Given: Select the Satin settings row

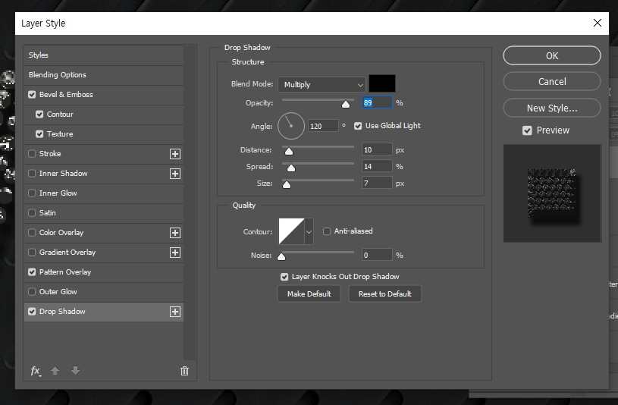Looking at the screenshot, I should pyautogui.click(x=104, y=213).
